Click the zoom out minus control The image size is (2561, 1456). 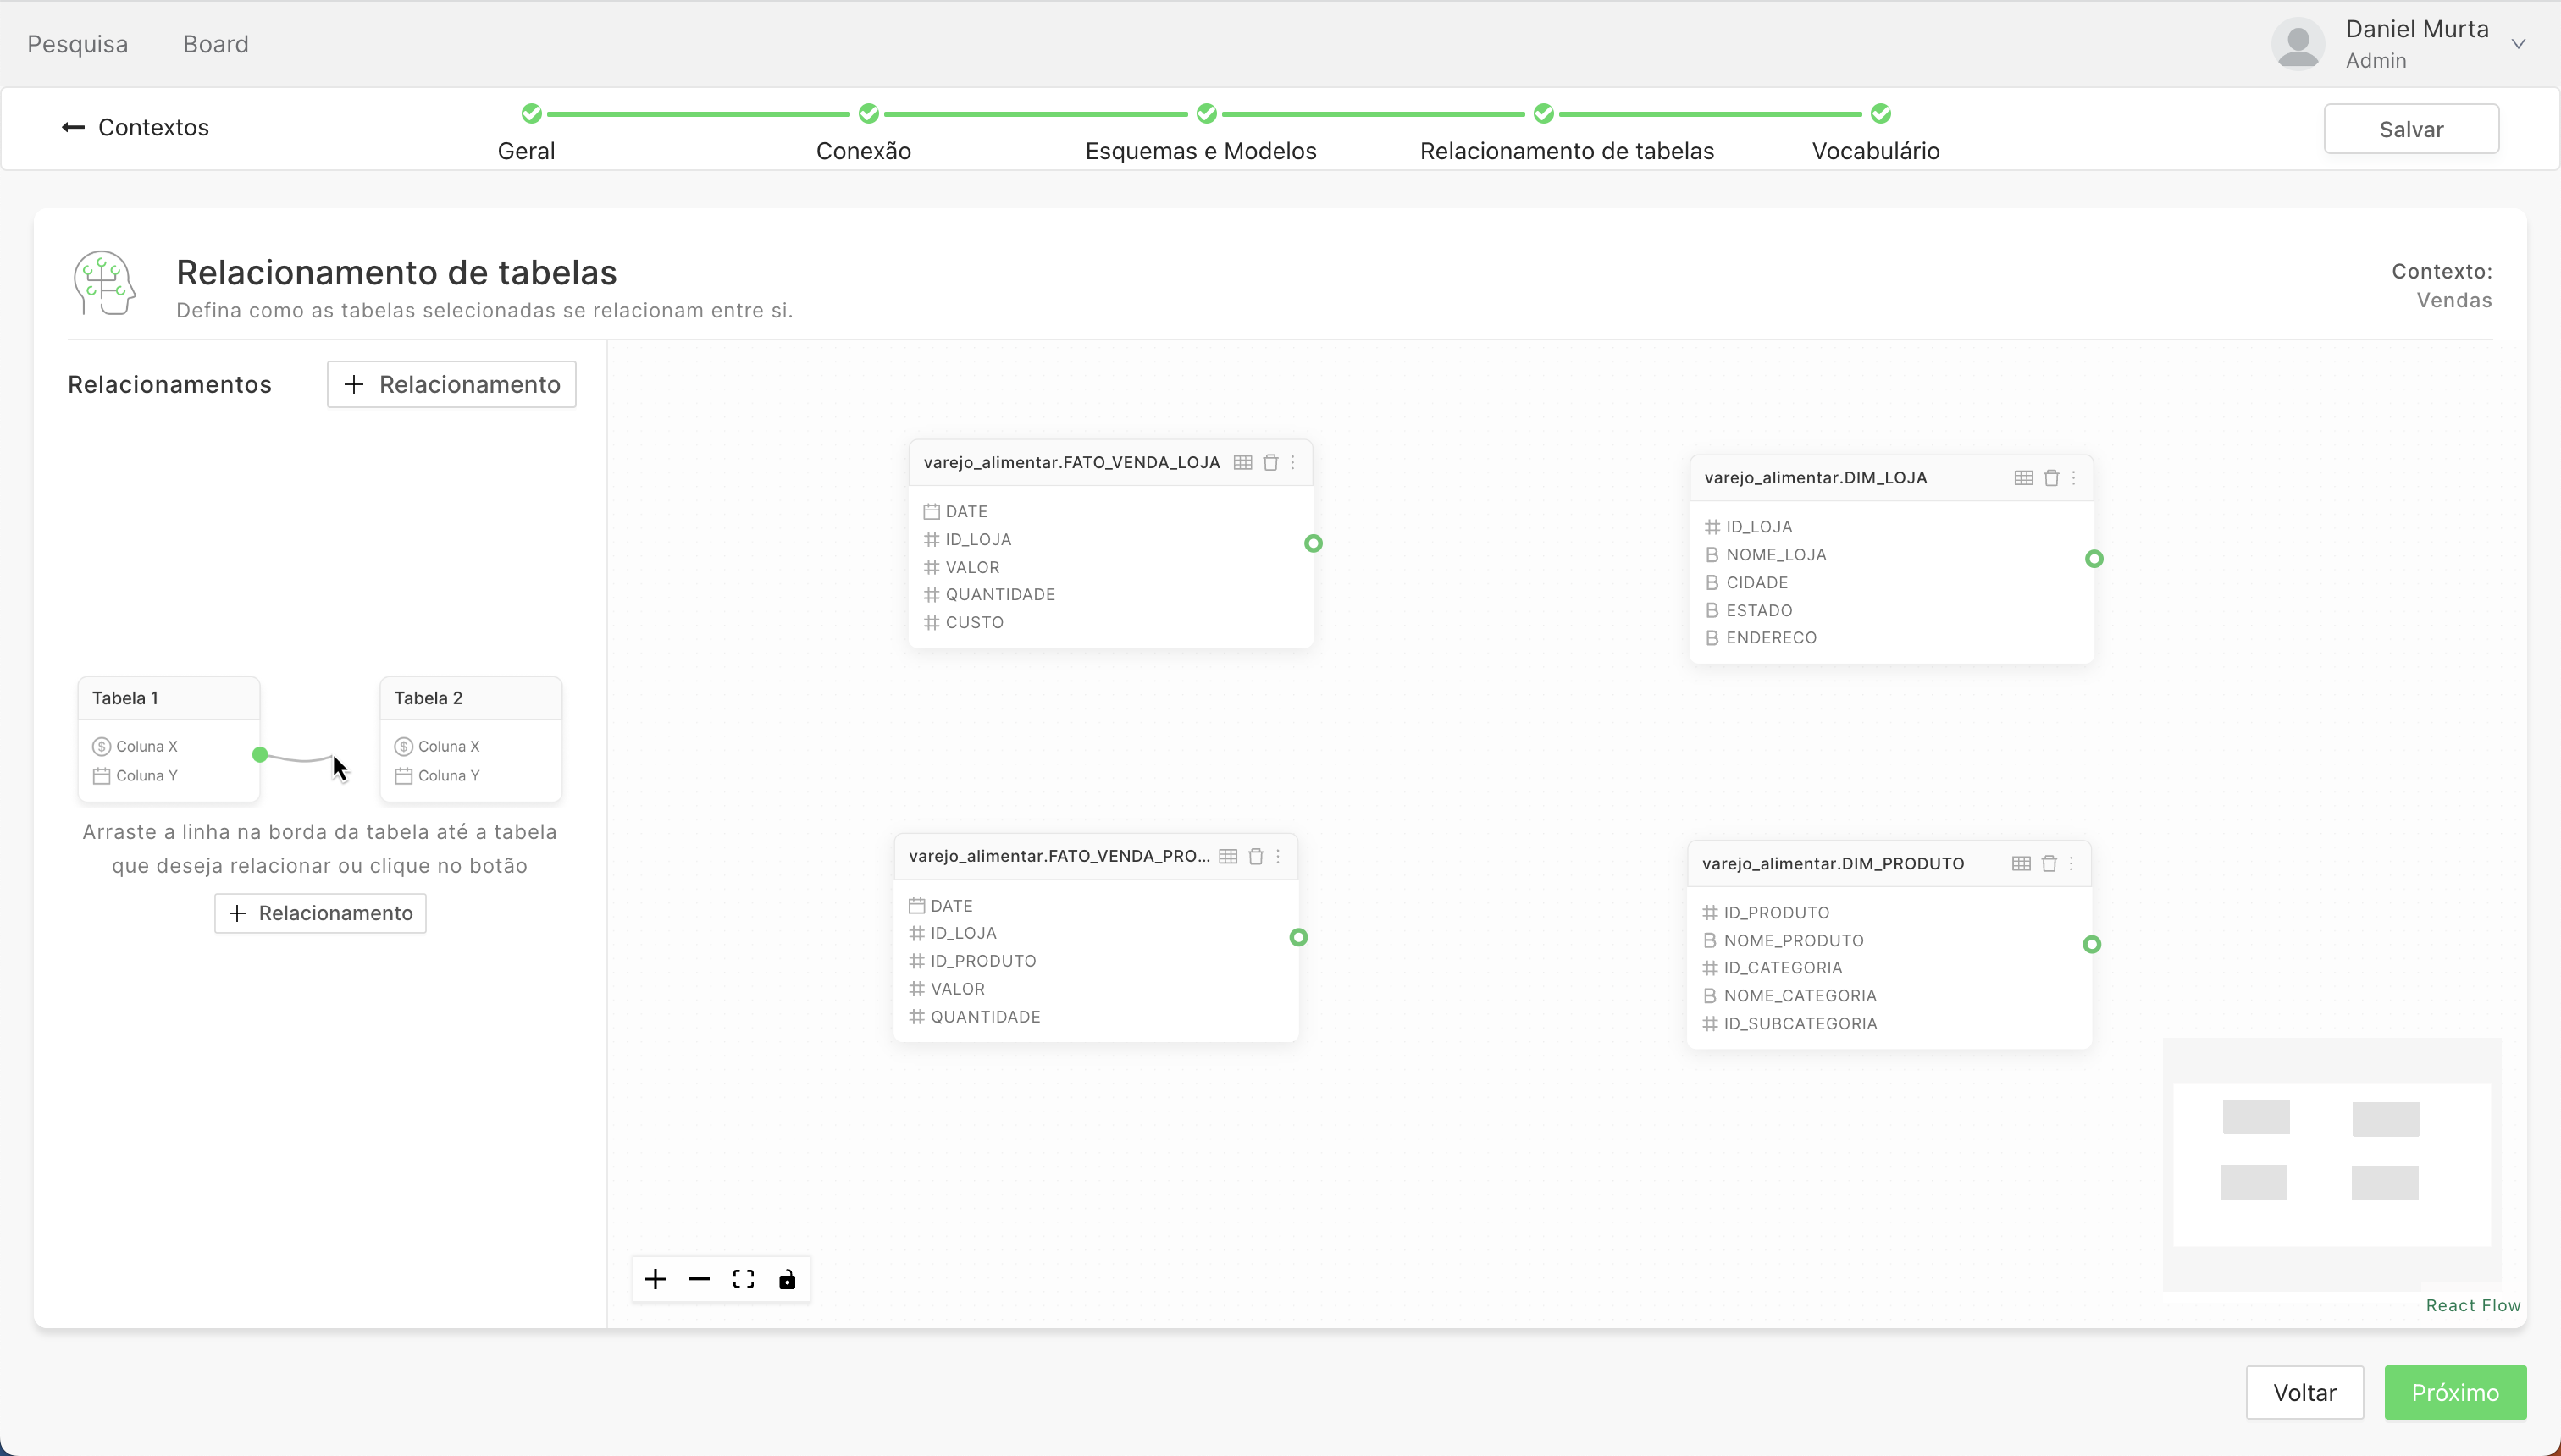[700, 1279]
